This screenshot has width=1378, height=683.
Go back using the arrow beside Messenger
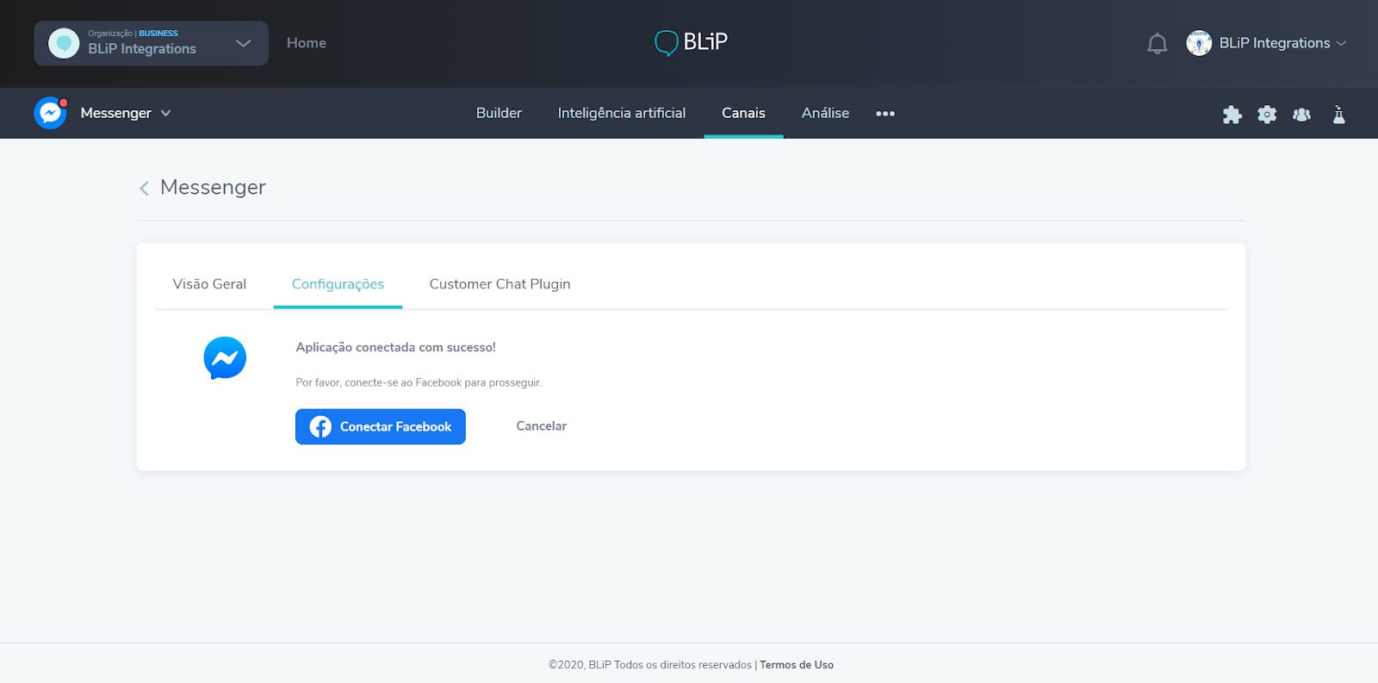coord(144,188)
